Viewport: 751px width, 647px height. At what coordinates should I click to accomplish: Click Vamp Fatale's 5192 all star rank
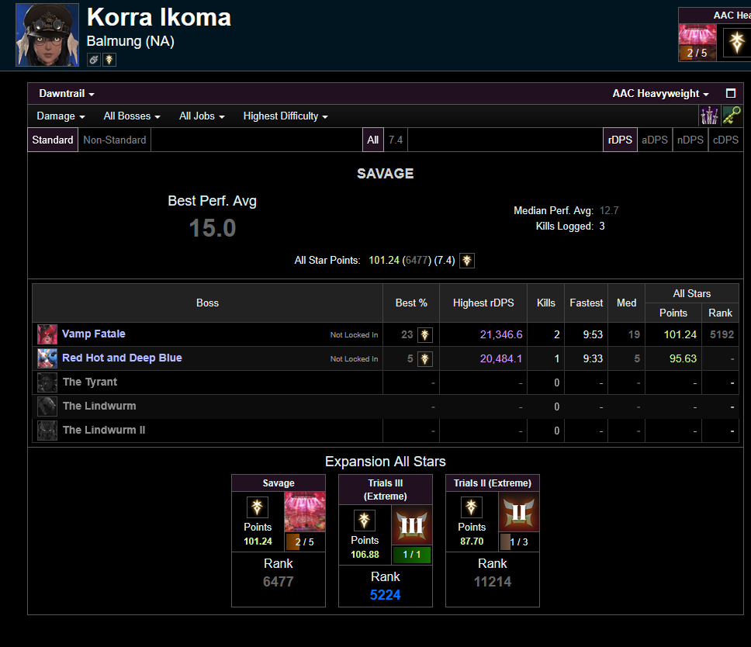[722, 334]
